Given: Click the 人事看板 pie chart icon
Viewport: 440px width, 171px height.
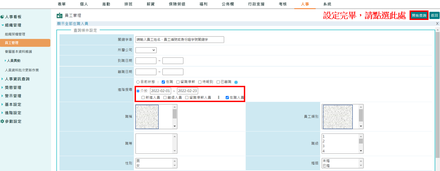Looking at the screenshot, I should [2, 17].
